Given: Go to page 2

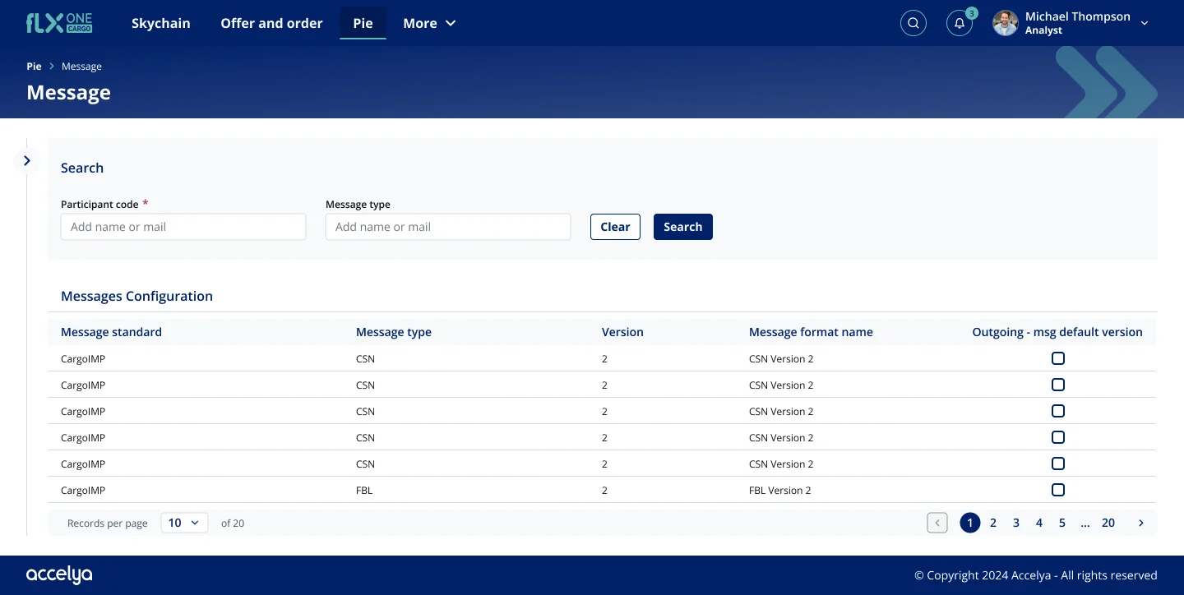Looking at the screenshot, I should coord(993,523).
